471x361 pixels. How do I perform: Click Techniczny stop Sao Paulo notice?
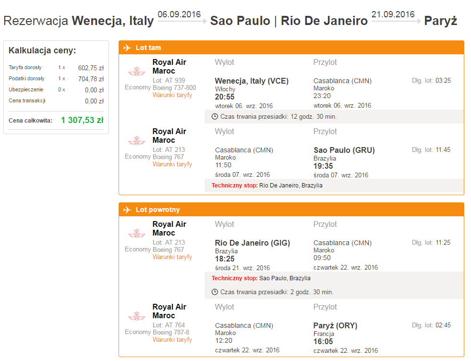point(261,278)
